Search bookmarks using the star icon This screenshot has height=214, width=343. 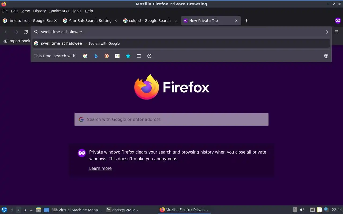pyautogui.click(x=128, y=56)
